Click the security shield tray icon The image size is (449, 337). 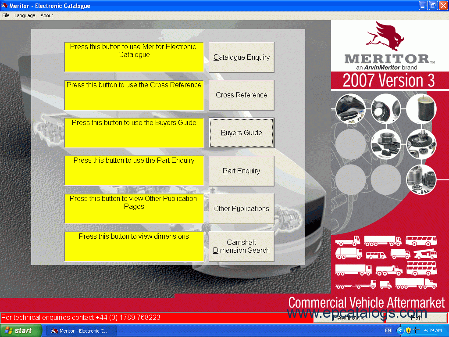click(x=408, y=331)
